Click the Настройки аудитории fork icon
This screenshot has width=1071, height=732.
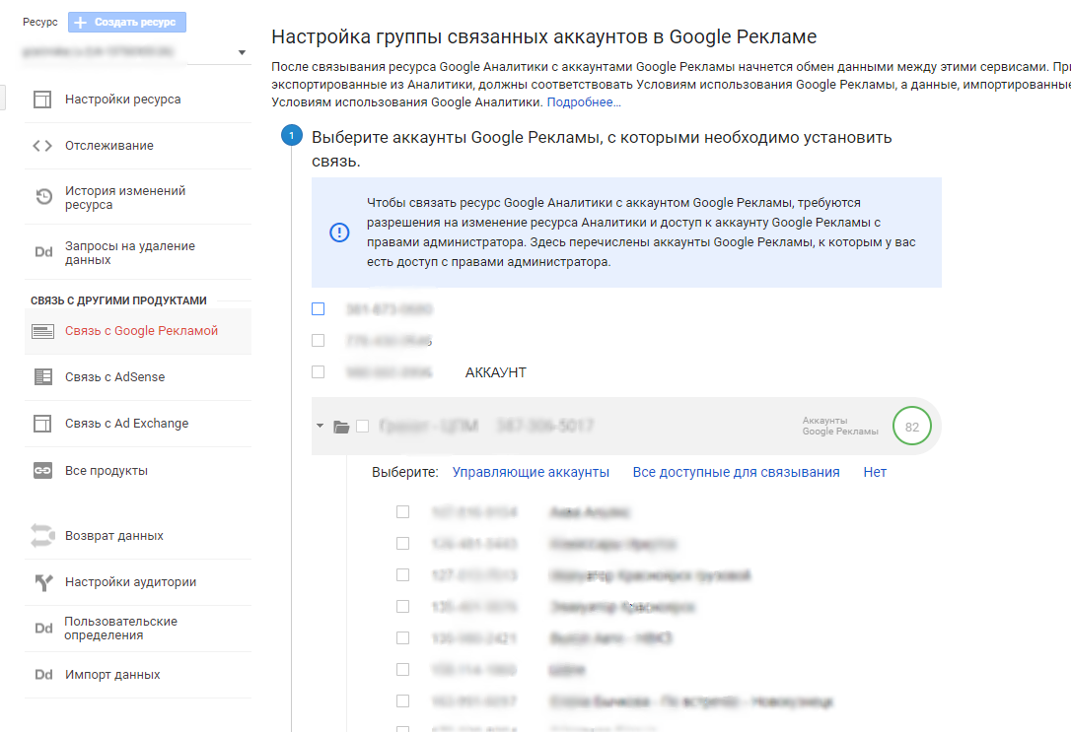point(43,582)
